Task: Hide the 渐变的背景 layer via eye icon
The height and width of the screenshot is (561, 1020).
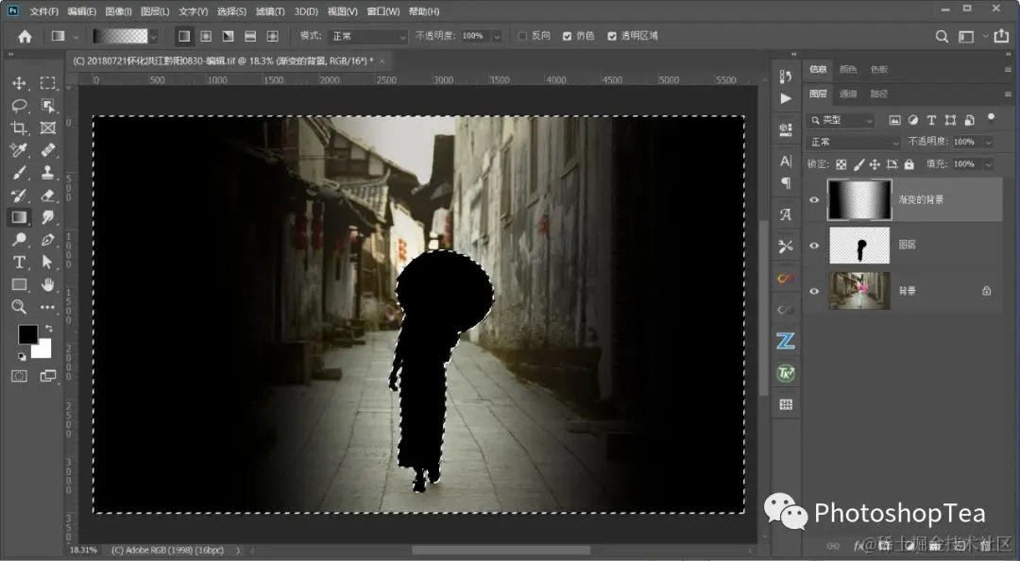Action: (814, 200)
